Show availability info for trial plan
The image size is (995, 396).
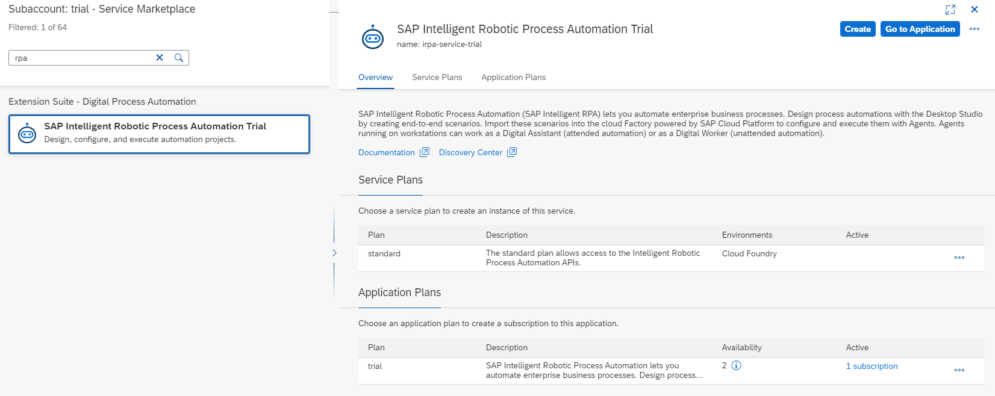(x=736, y=365)
